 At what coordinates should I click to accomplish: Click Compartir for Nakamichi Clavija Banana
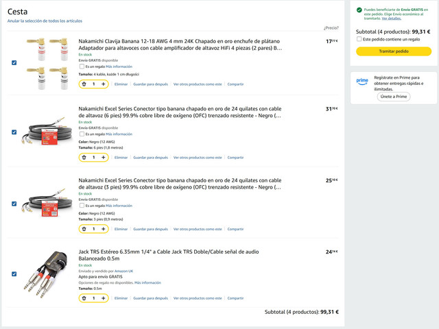[x=235, y=84]
